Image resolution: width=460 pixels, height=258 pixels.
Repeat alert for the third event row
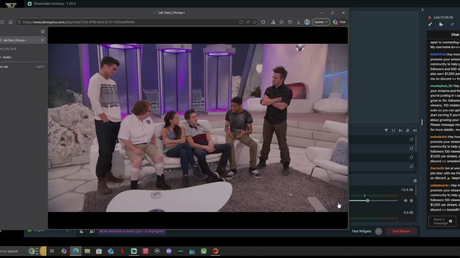(411, 157)
